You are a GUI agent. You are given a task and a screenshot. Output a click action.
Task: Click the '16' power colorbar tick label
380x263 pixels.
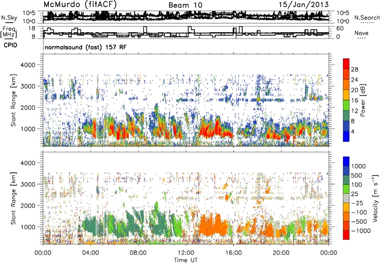tap(354, 101)
